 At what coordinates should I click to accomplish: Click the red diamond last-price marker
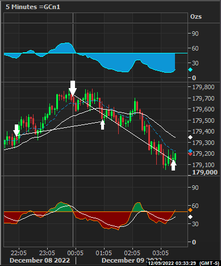pos(190,154)
